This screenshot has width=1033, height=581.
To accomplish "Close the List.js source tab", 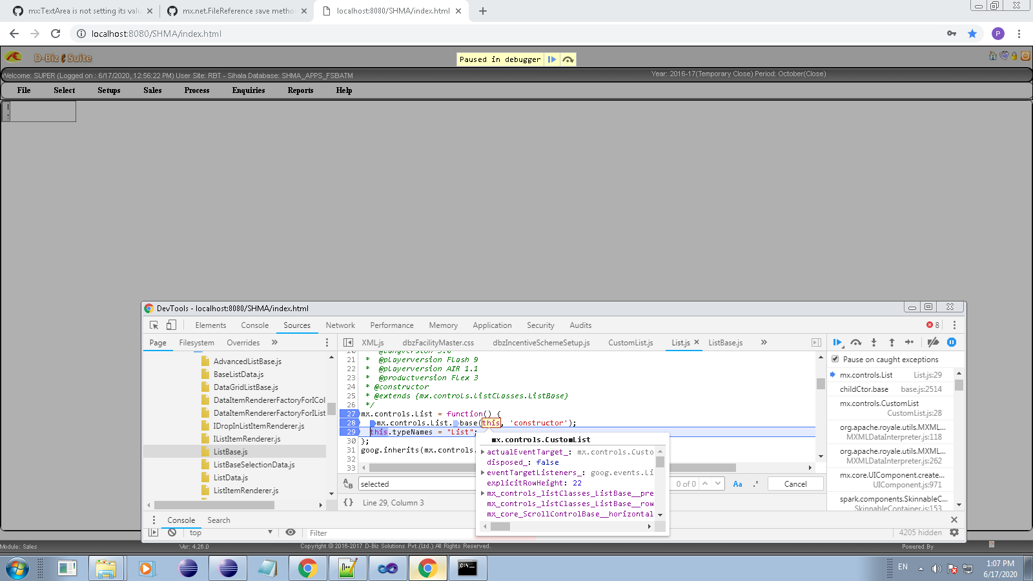I will click(697, 342).
